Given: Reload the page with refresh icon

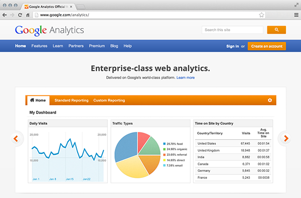Looking at the screenshot, I should coord(20,15).
